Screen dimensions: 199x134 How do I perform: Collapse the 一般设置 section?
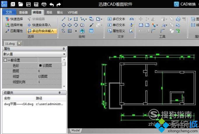[5, 60]
